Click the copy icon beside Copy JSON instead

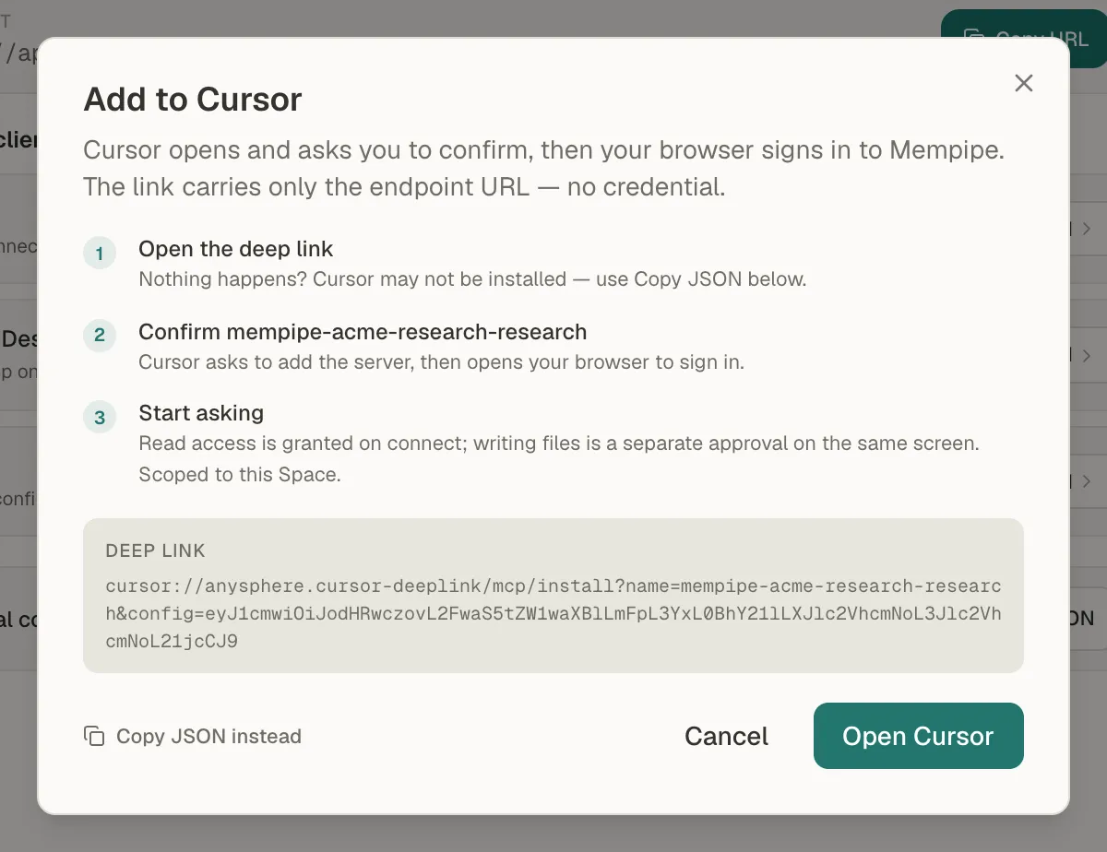(94, 736)
